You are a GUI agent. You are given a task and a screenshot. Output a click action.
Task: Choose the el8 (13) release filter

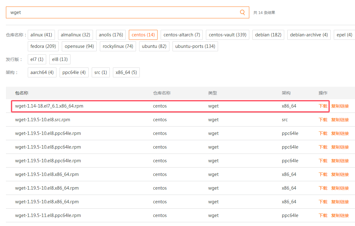60,59
